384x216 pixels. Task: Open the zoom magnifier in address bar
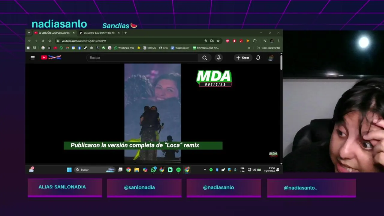(206, 41)
